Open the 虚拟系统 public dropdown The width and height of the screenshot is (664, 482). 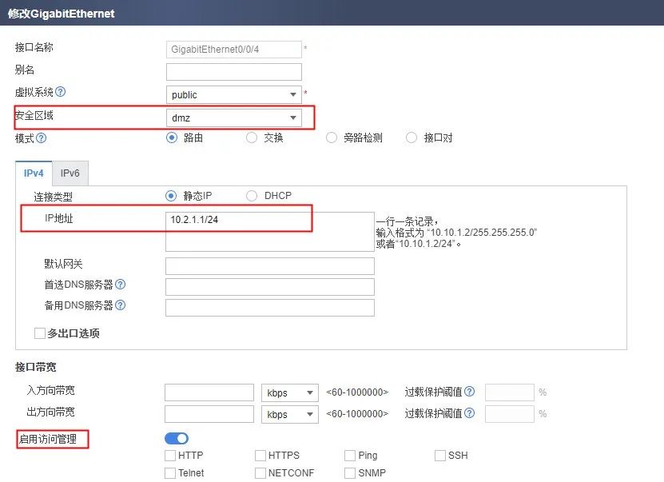[234, 94]
